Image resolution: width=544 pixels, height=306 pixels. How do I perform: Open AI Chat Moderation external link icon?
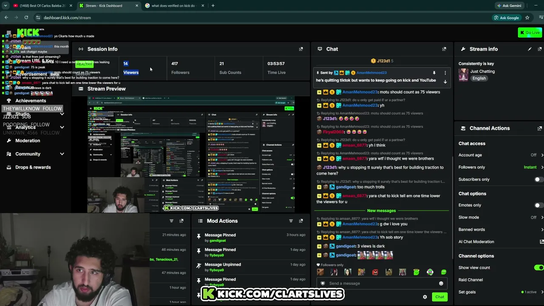point(541,242)
